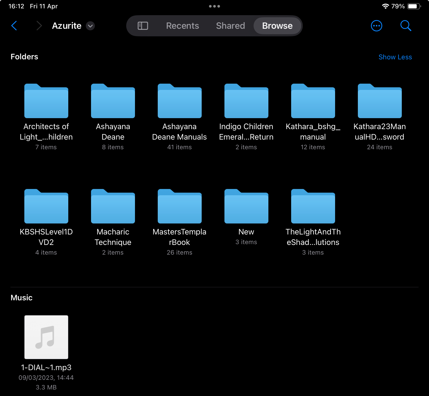Viewport: 429px width, 396px height.
Task: Toggle the sidebar panel icon
Action: coord(143,26)
